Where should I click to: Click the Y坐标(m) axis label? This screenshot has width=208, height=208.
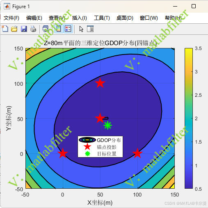[x=9, y=118]
